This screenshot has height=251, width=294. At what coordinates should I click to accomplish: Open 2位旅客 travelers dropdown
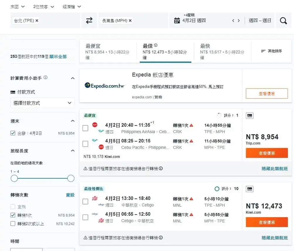point(44,6)
